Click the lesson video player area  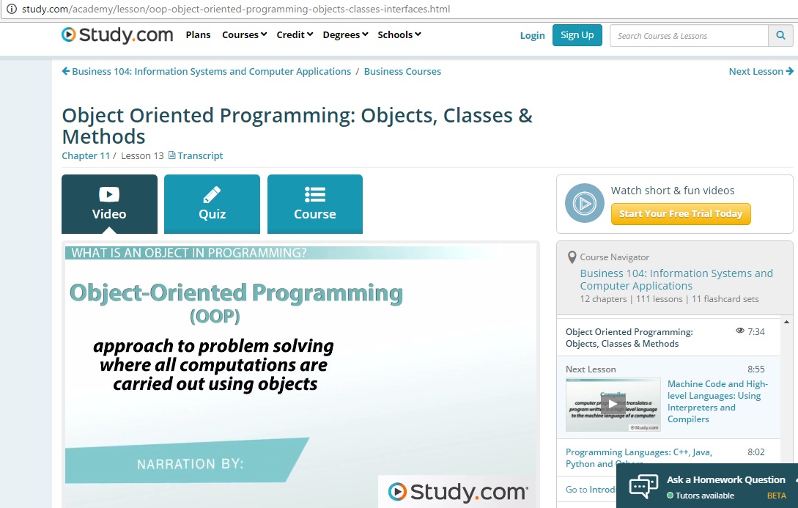[x=300, y=375]
